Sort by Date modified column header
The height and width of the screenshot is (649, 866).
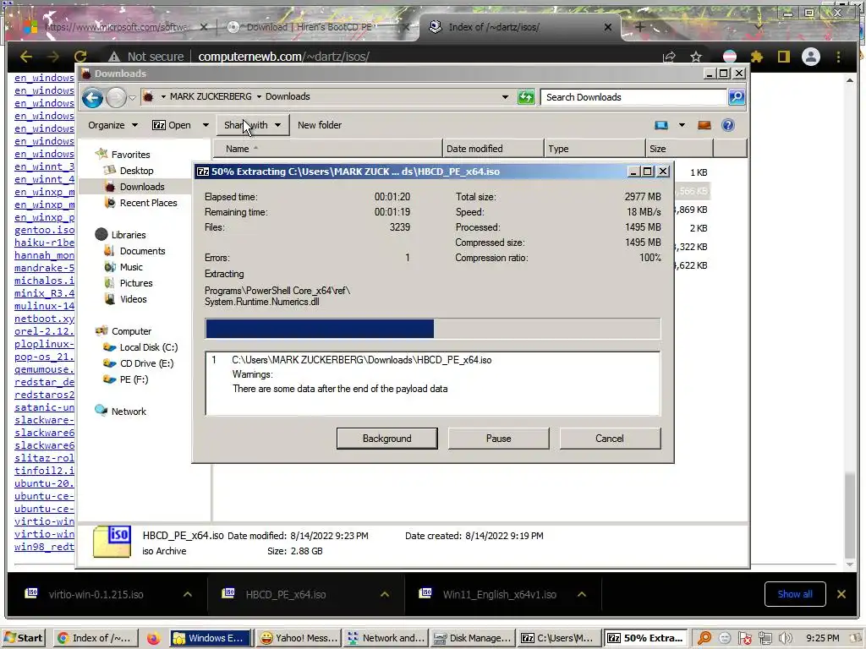pyautogui.click(x=493, y=149)
